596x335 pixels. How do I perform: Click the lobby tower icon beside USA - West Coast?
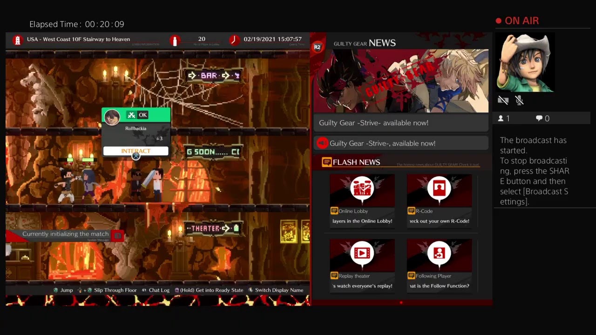click(18, 40)
